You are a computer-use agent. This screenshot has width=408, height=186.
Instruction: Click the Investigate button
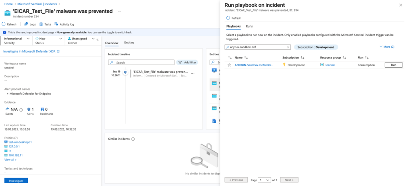[16, 180]
